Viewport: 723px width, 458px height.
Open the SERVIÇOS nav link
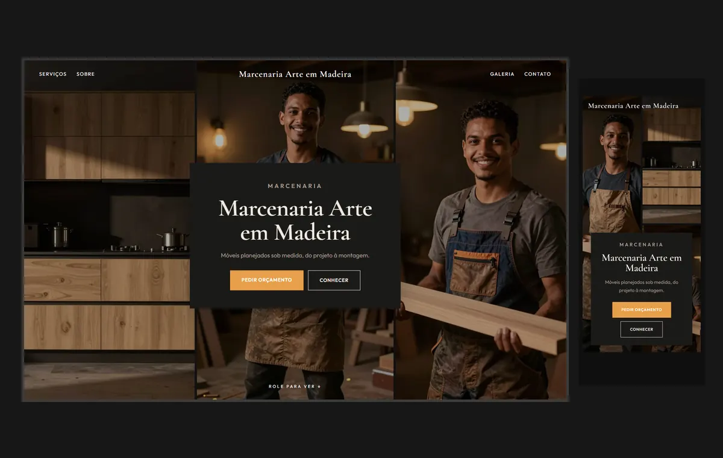tap(53, 74)
